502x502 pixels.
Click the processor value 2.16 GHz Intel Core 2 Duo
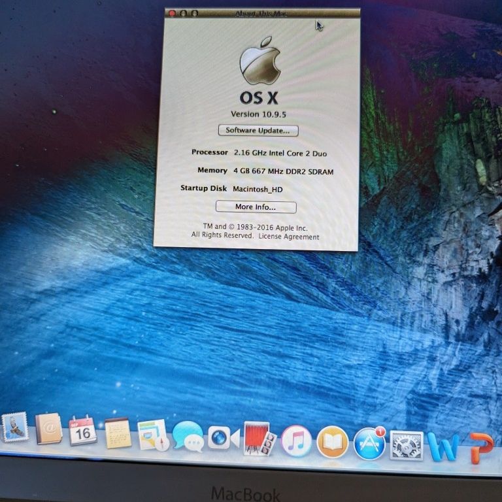pyautogui.click(x=280, y=153)
